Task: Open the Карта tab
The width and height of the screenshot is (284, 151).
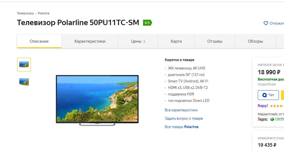Action: coord(176,41)
